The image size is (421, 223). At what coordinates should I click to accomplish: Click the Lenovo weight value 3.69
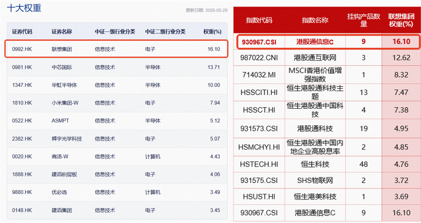(x=401, y=197)
